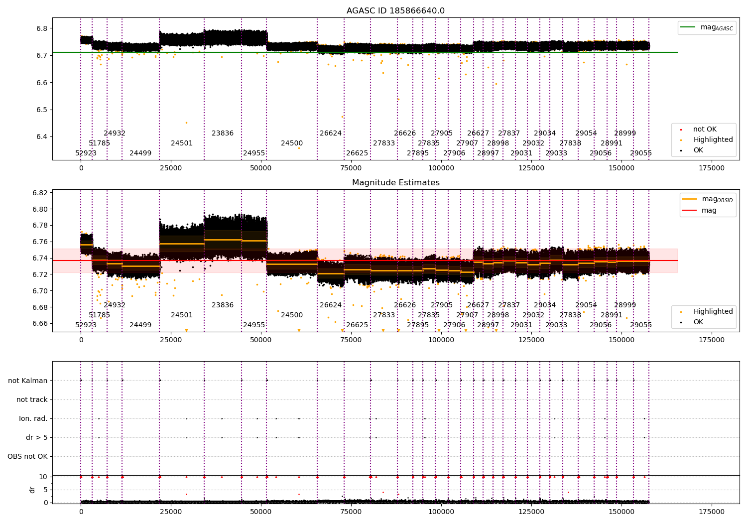Click OBSID label 26625 in the top plot
Viewport: 747px width, 523px height.
pos(357,153)
